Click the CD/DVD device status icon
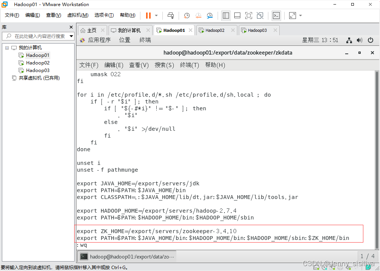The width and height of the screenshot is (380, 271). point(324,268)
